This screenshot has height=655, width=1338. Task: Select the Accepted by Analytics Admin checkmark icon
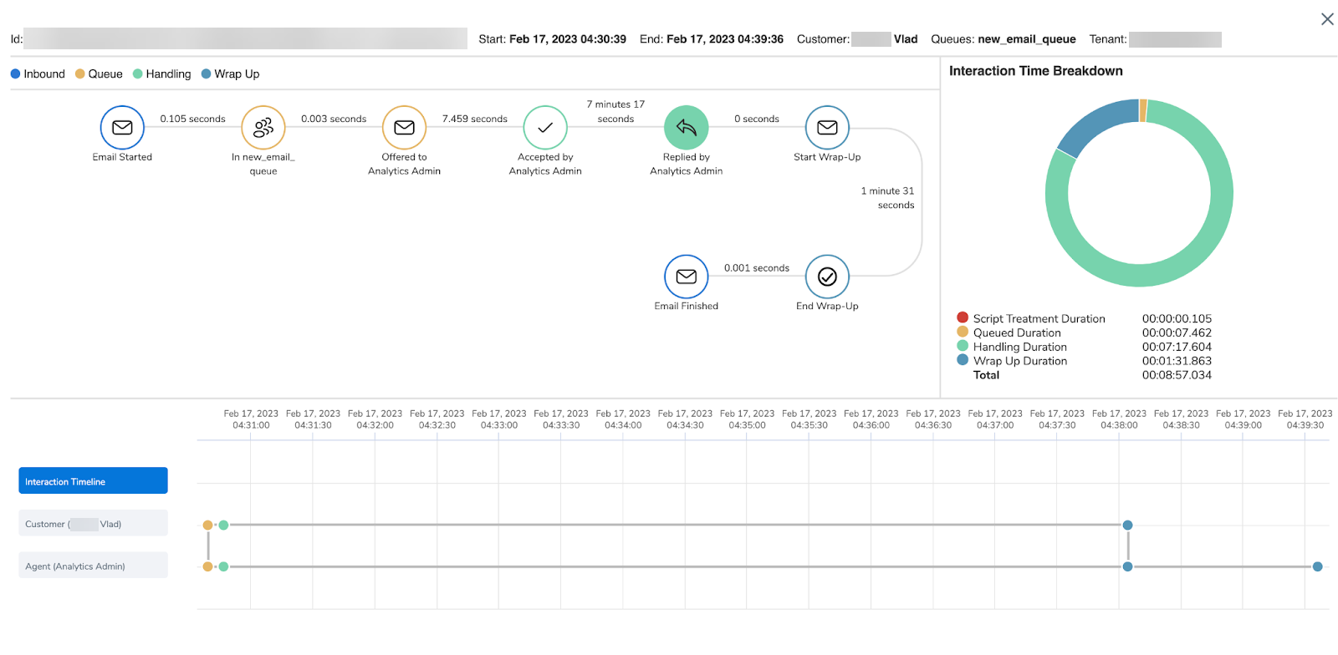(545, 127)
